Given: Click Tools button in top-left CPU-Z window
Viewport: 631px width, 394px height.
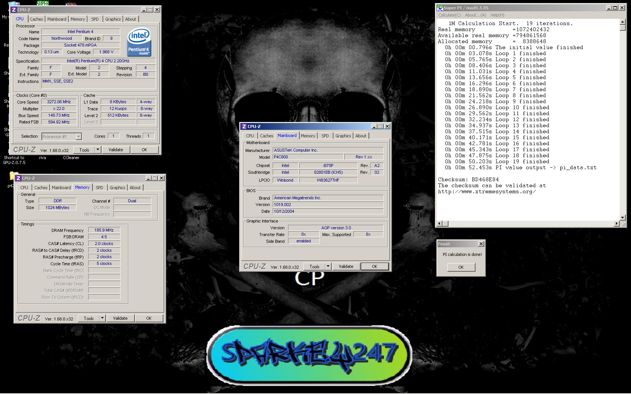Looking at the screenshot, I should coord(84,150).
